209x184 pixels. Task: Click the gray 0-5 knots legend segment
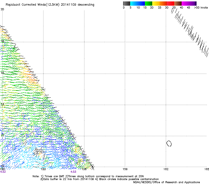click(x=127, y=3)
